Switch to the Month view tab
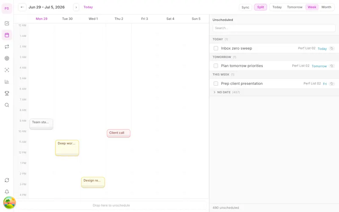Screen dimensions: 339x212 coord(326,7)
